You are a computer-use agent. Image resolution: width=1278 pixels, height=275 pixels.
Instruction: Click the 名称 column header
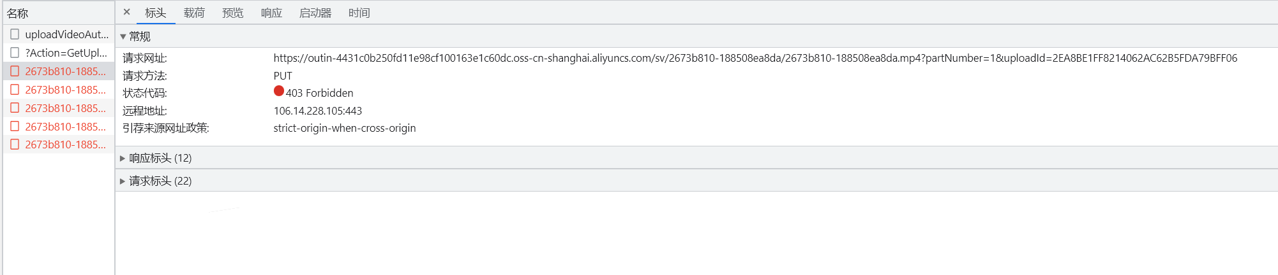[18, 13]
